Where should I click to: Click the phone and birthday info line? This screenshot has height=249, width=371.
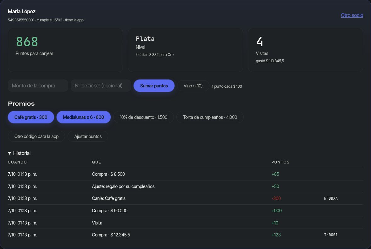(46, 20)
